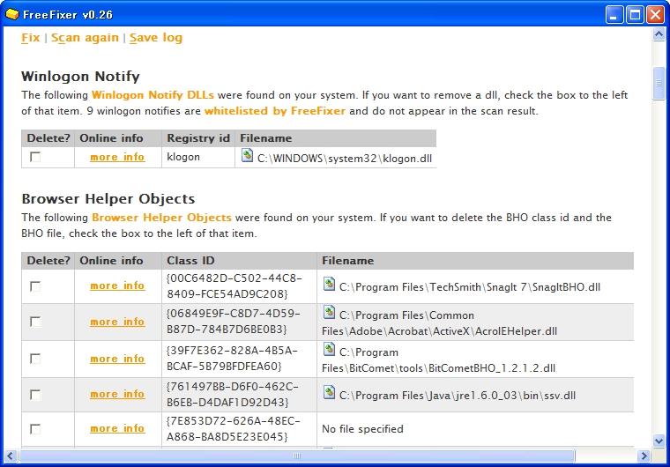Image resolution: width=670 pixels, height=467 pixels.
Task: Click file icon beside klogon.dll path
Action: tap(247, 155)
